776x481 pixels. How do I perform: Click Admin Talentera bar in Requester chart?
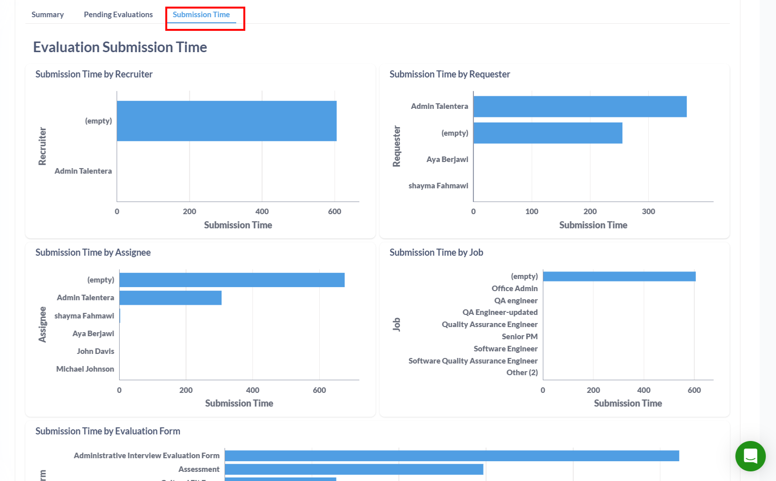pos(580,107)
